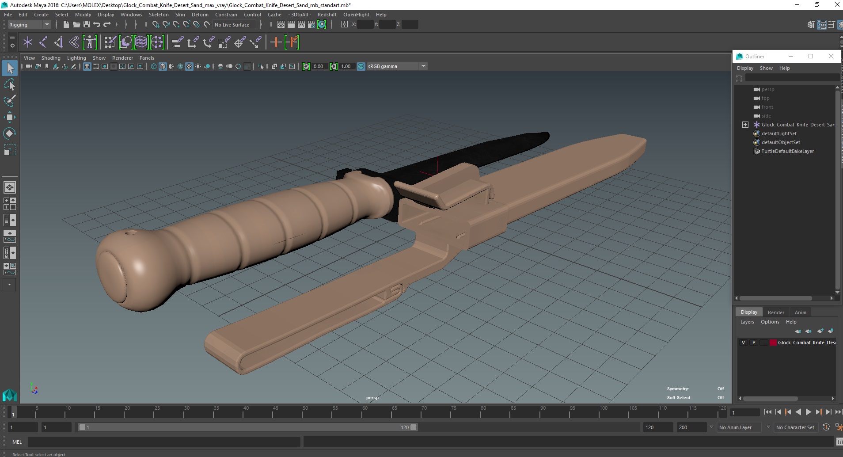Open the Render Settings icon

[x=311, y=25]
